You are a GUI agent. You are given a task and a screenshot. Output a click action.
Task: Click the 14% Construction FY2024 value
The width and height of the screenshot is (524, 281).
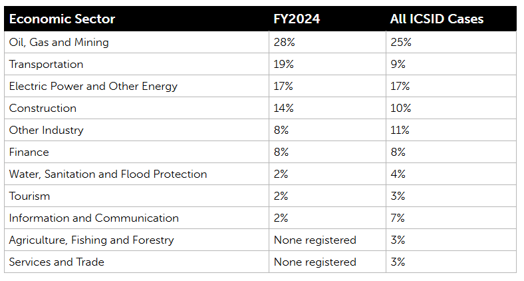click(x=283, y=109)
